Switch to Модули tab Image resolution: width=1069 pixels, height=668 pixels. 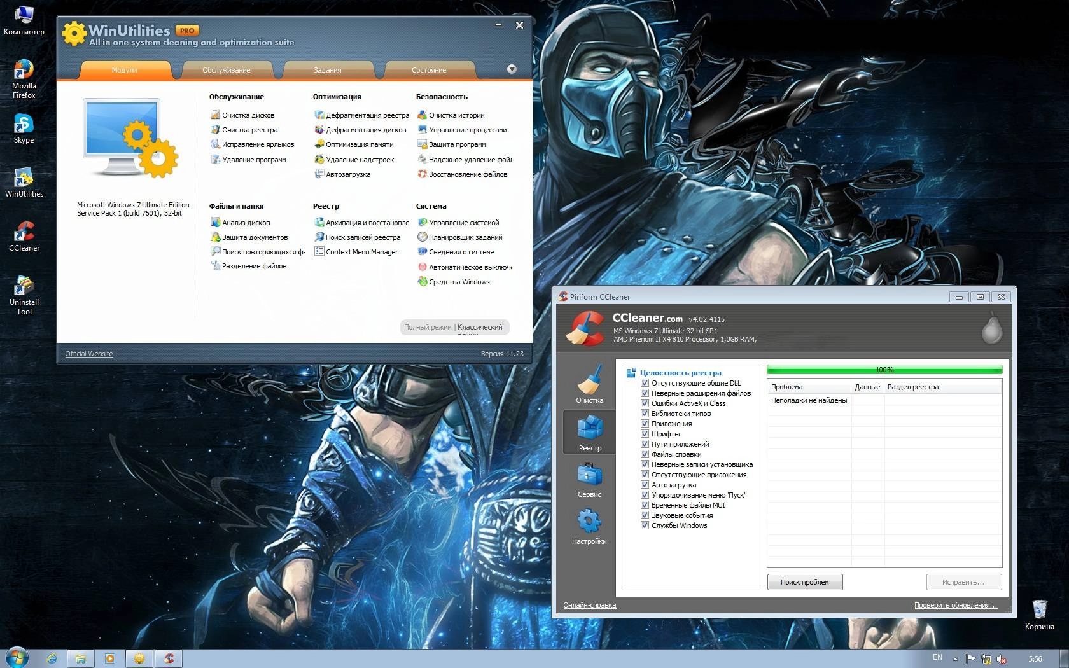(x=125, y=70)
